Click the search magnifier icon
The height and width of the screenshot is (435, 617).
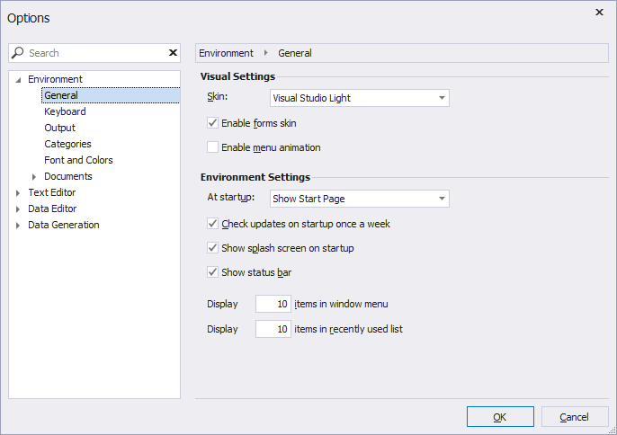17,53
